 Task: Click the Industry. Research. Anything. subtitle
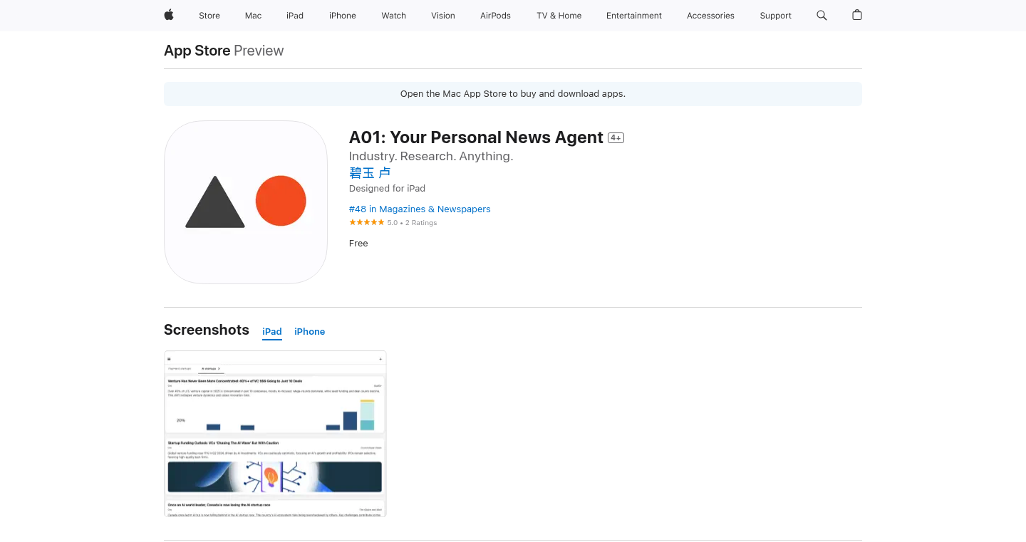(x=431, y=157)
